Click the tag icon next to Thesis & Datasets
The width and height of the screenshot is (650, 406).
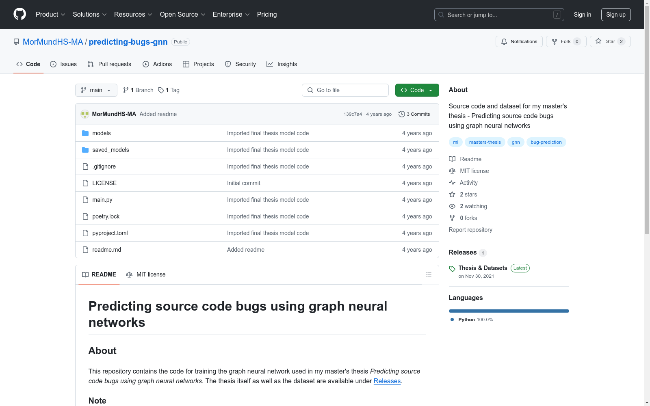pos(452,269)
